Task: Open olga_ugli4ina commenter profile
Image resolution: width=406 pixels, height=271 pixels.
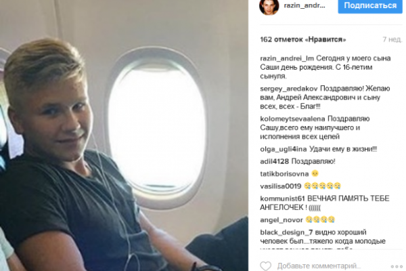Action: (284, 149)
